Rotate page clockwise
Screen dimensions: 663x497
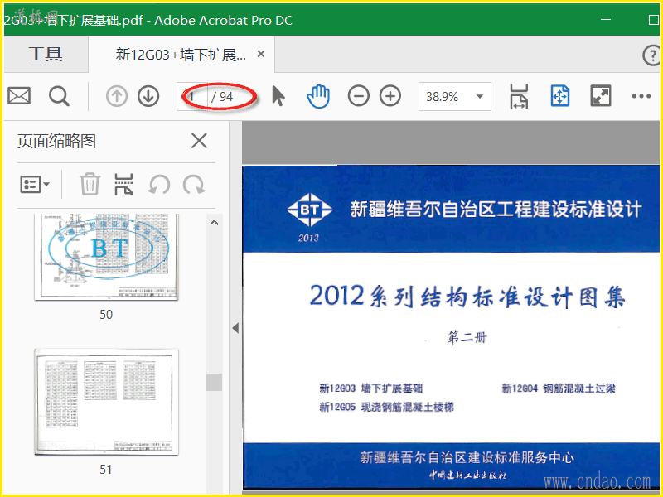(x=194, y=185)
